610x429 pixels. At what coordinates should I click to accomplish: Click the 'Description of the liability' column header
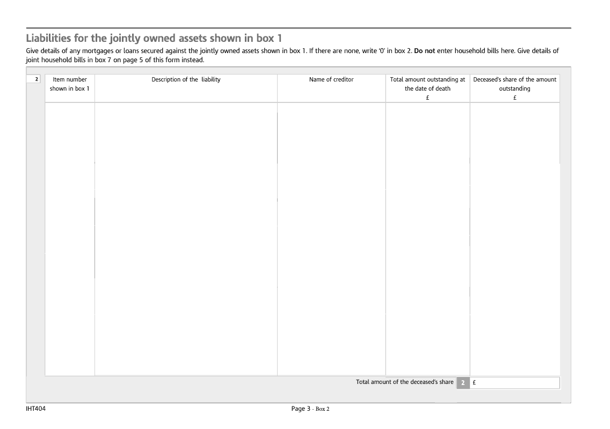(186, 79)
